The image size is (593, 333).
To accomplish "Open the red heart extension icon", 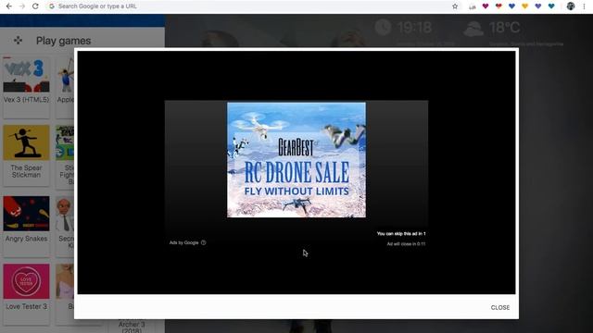I will [x=498, y=6].
